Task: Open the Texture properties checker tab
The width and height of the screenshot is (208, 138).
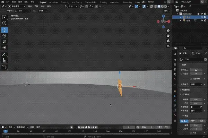Action: (175, 121)
